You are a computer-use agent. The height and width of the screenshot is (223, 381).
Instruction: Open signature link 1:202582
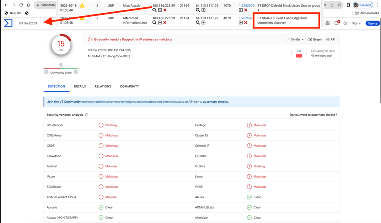point(246,18)
